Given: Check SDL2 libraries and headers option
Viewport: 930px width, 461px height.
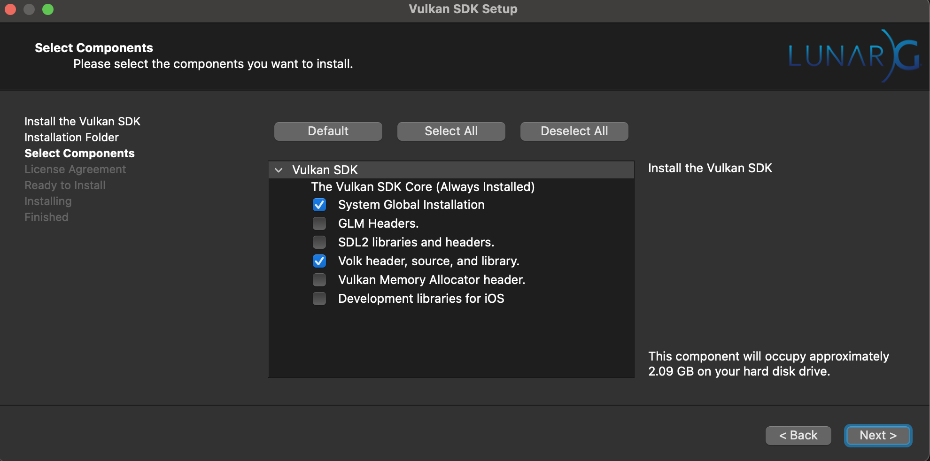Looking at the screenshot, I should [319, 242].
